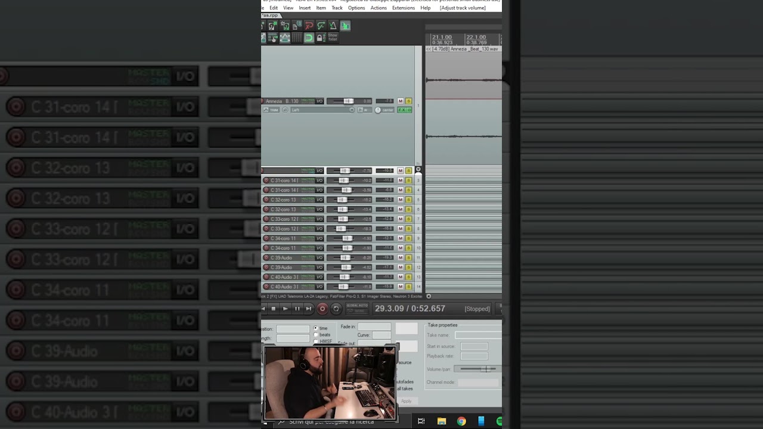Click the Amnezia track volume fader
Viewport: 763px width, 429px height.
pyautogui.click(x=348, y=101)
